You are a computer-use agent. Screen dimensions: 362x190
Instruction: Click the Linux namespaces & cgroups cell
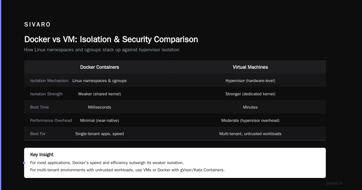click(100, 81)
